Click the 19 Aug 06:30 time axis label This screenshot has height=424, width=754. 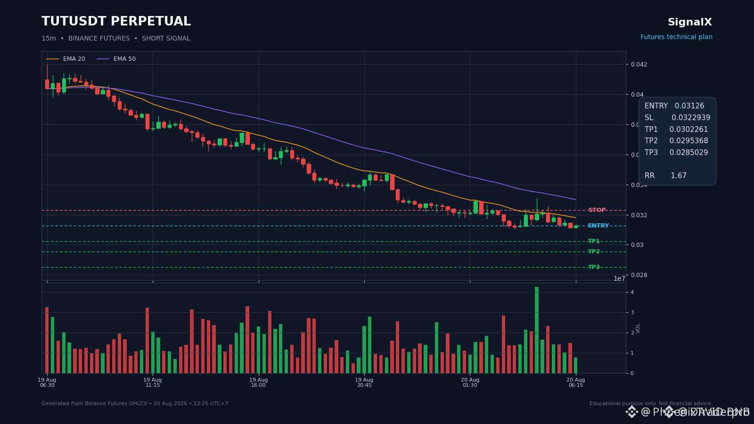pos(47,383)
